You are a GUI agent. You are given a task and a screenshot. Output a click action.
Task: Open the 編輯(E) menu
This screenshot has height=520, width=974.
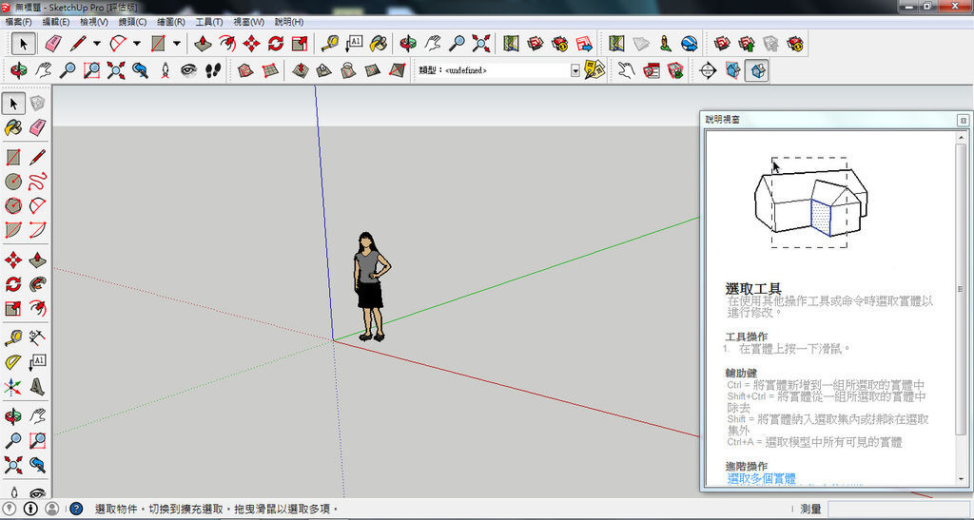pyautogui.click(x=56, y=22)
